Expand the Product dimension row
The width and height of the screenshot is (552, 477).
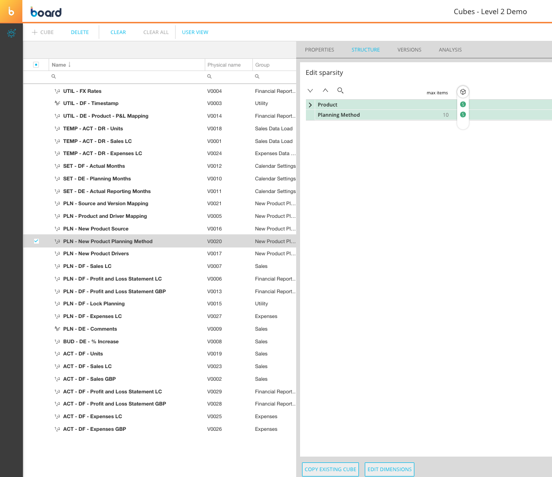pyautogui.click(x=310, y=105)
